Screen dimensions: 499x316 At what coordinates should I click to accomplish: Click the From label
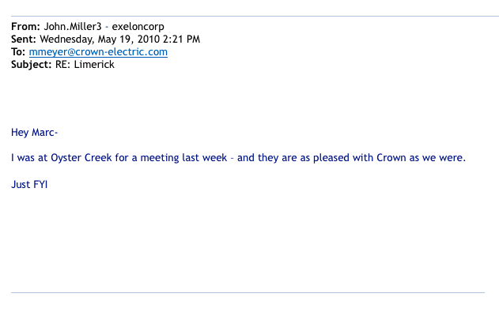pyautogui.click(x=25, y=26)
